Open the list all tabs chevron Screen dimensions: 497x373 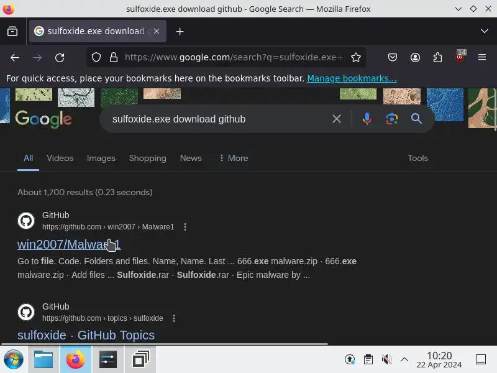(485, 31)
